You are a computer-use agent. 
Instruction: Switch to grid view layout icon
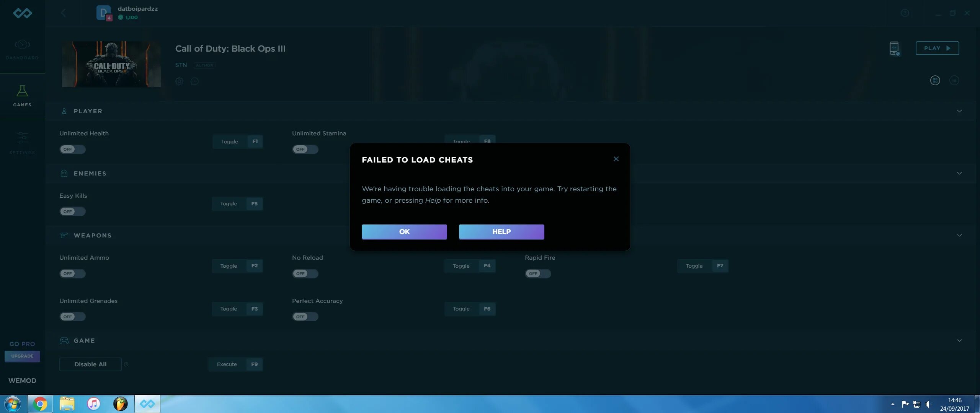click(x=935, y=80)
